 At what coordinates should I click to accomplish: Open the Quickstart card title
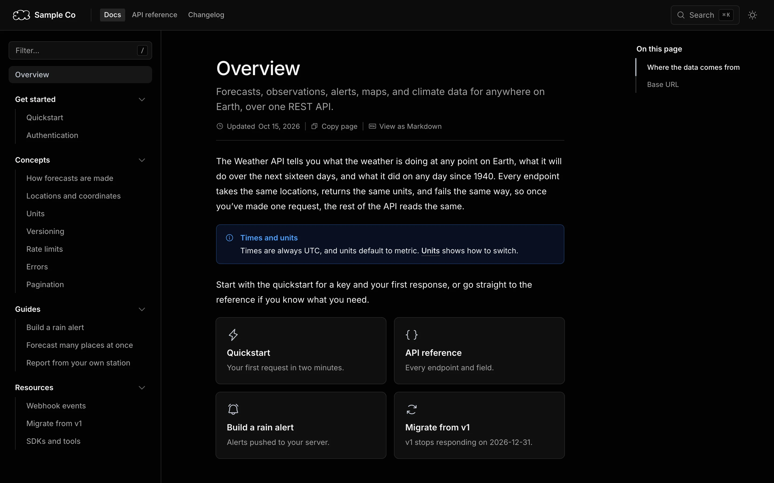pyautogui.click(x=248, y=353)
